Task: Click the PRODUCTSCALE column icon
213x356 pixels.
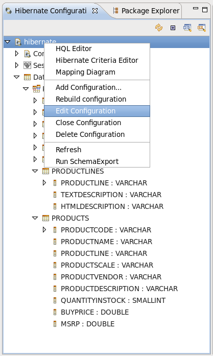Action: tap(55, 265)
